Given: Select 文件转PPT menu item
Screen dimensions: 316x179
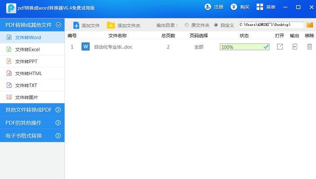Looking at the screenshot, I should [x=32, y=61].
